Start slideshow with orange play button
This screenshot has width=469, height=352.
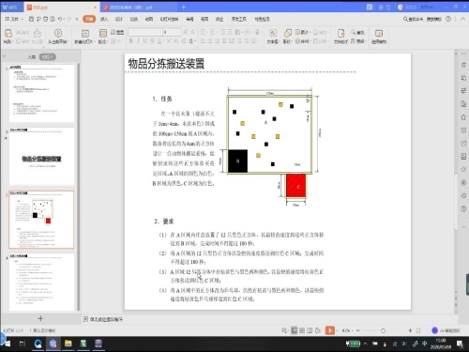(329, 330)
